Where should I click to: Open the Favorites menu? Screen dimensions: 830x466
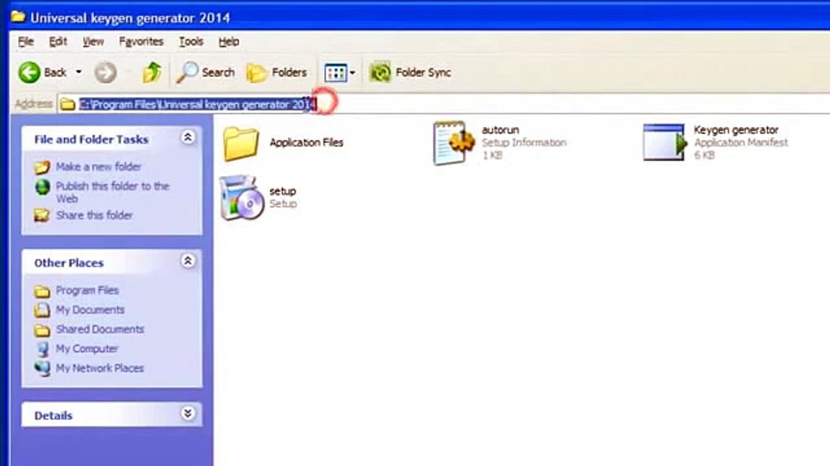click(x=141, y=41)
